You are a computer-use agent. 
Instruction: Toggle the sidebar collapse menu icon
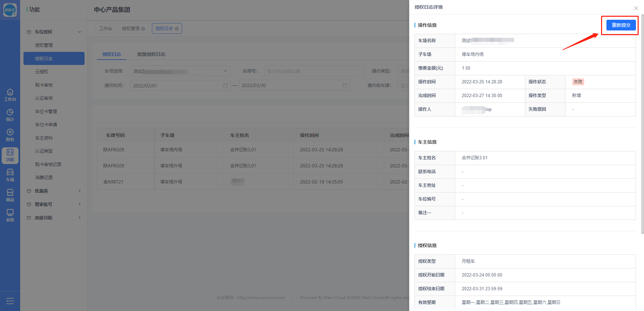[x=10, y=301]
